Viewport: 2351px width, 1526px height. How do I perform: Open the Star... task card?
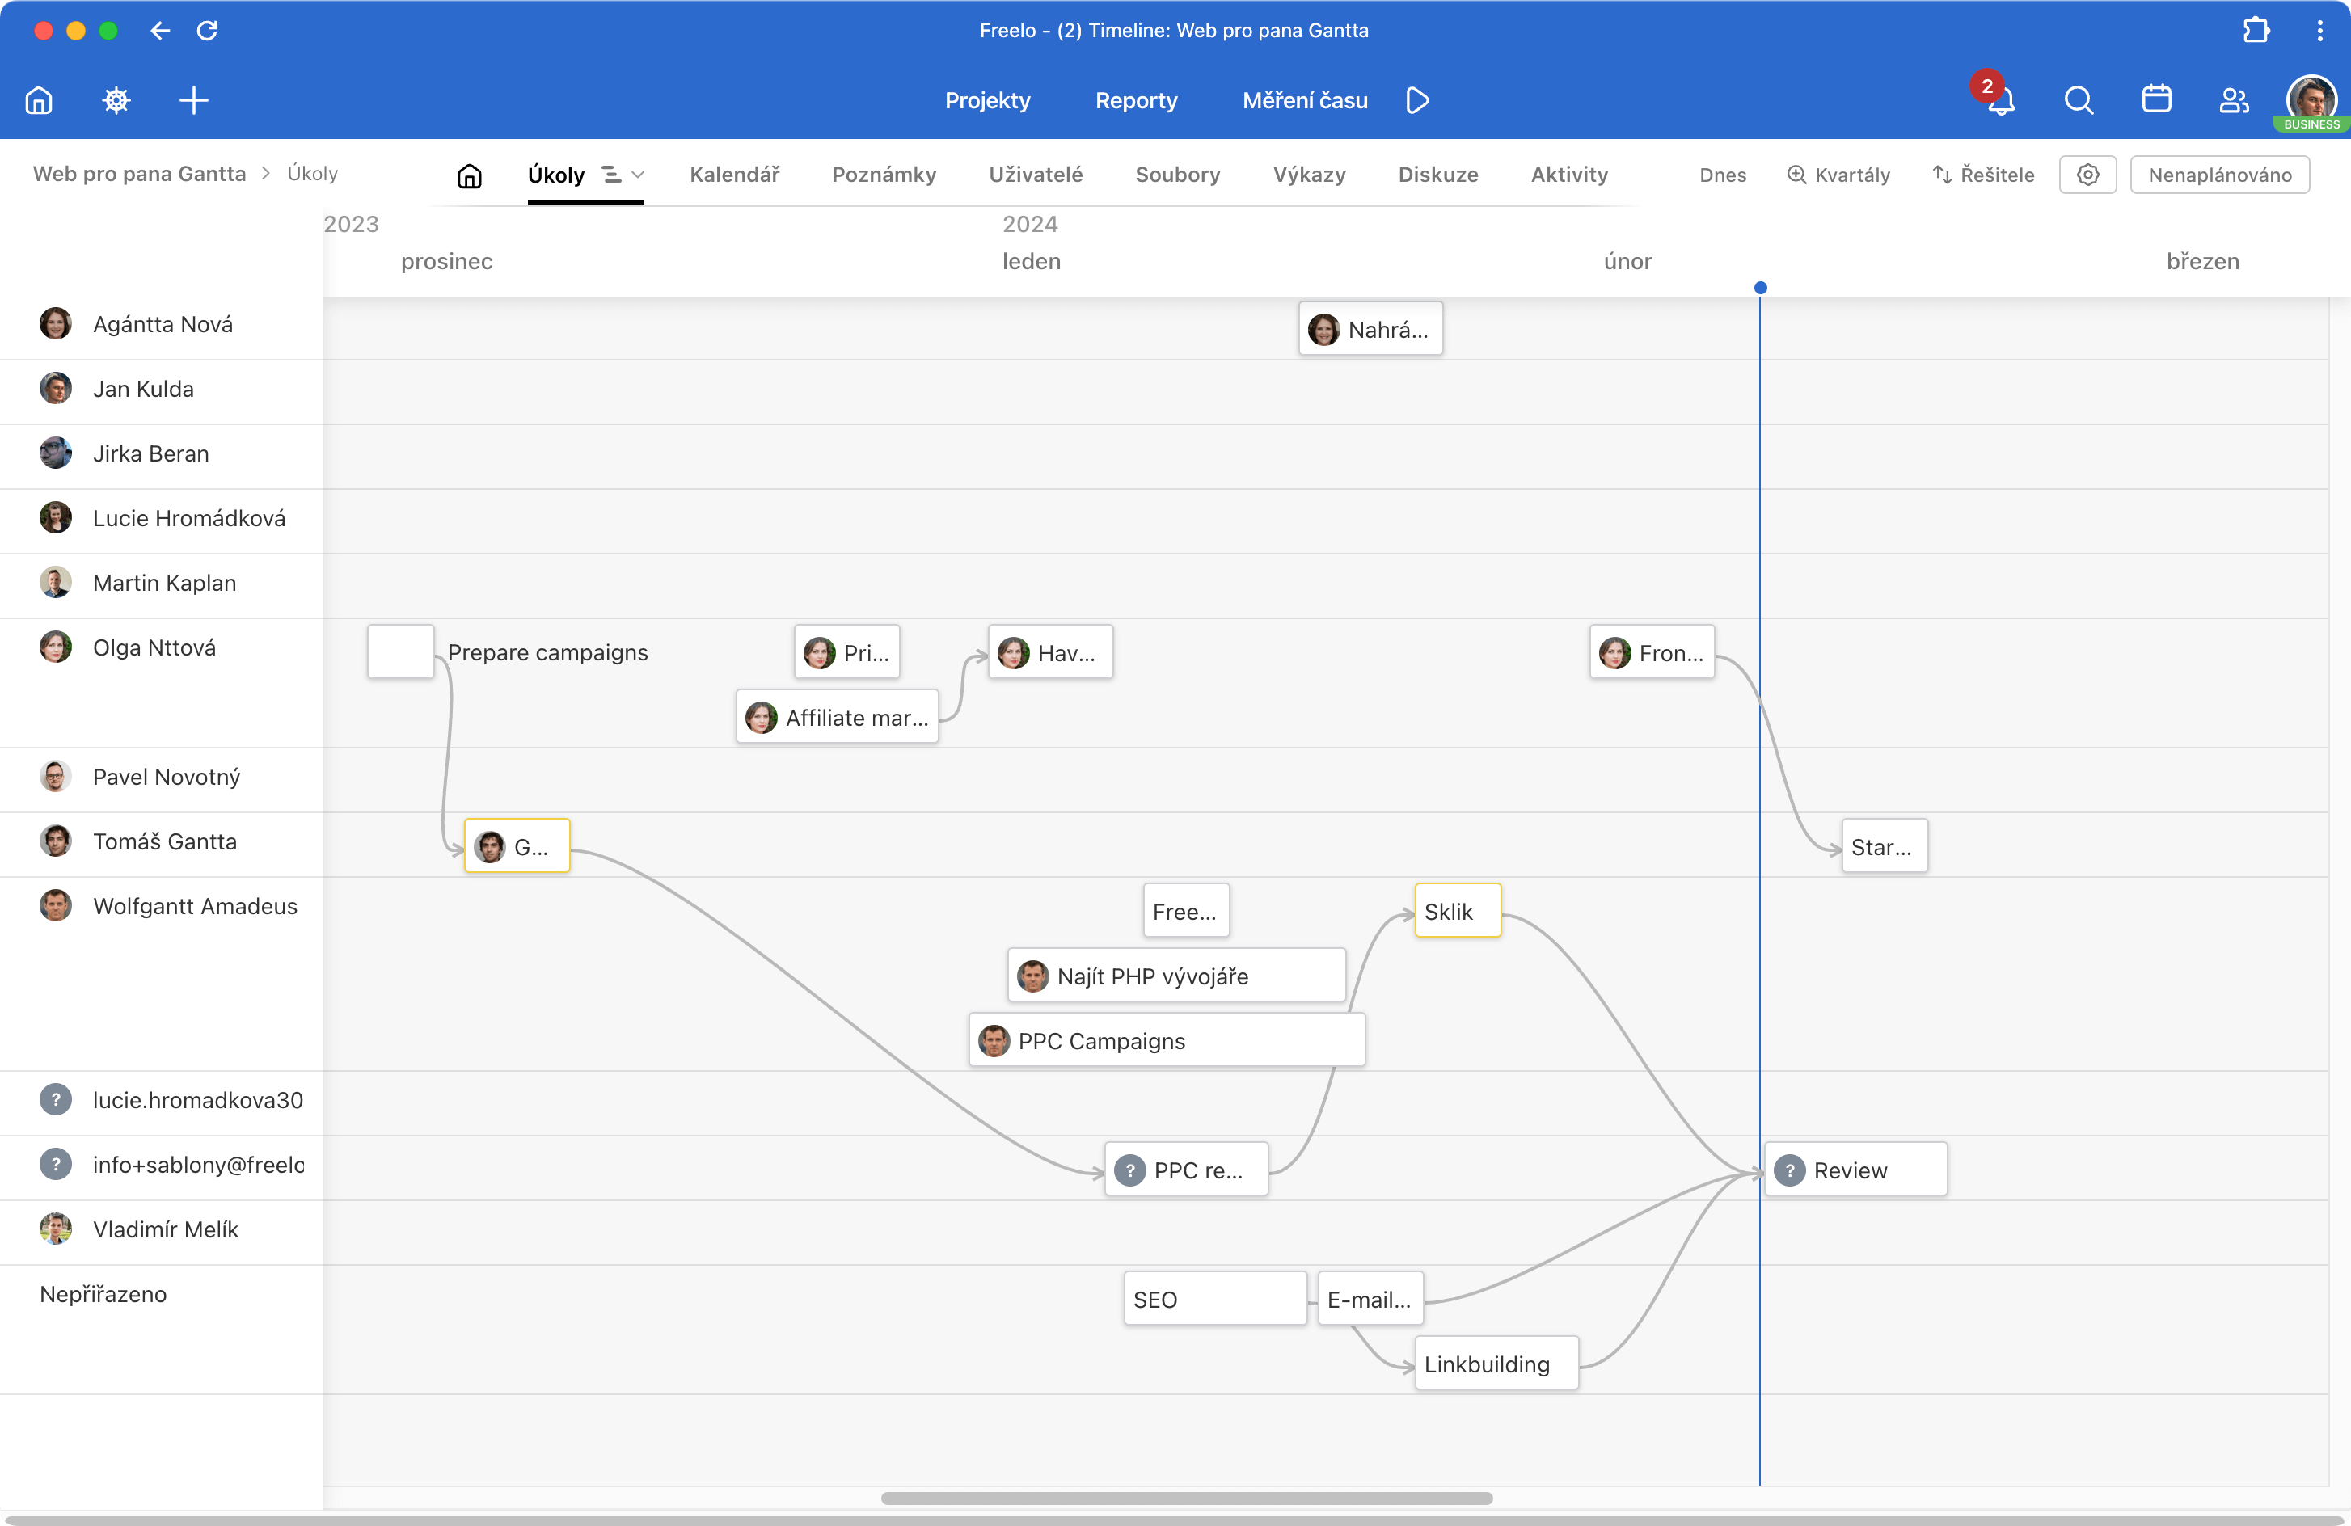pyautogui.click(x=1884, y=846)
